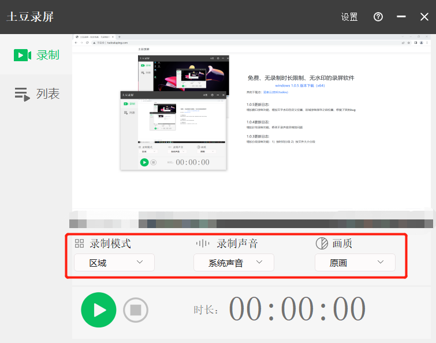Stop recording with the grey stop button
436x343 pixels.
(x=136, y=310)
